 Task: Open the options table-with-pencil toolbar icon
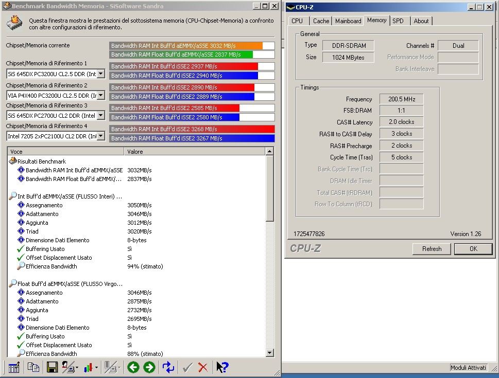pyautogui.click(x=14, y=368)
